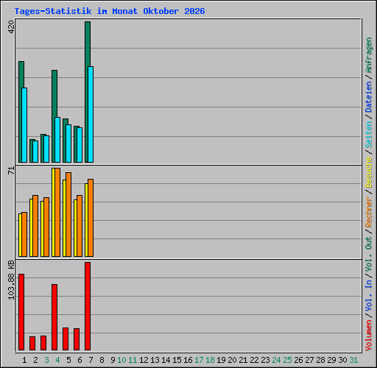This screenshot has height=368, width=377.
Task: Click the red volume bar for day 7
Action: 88,306
